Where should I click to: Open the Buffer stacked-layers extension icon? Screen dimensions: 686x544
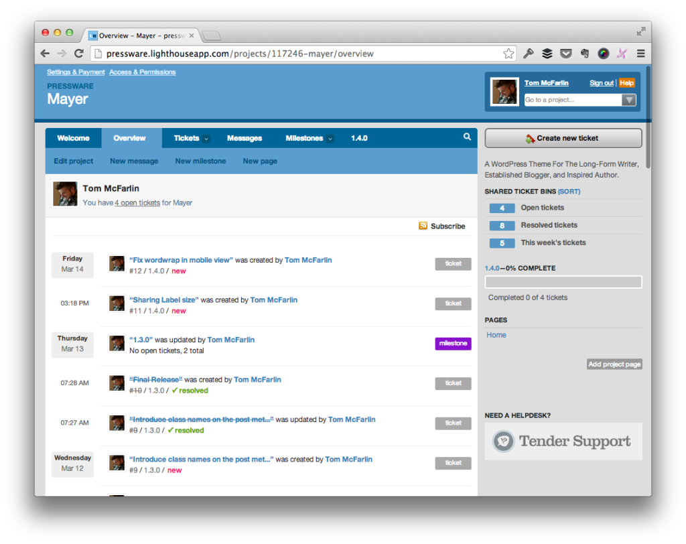547,54
